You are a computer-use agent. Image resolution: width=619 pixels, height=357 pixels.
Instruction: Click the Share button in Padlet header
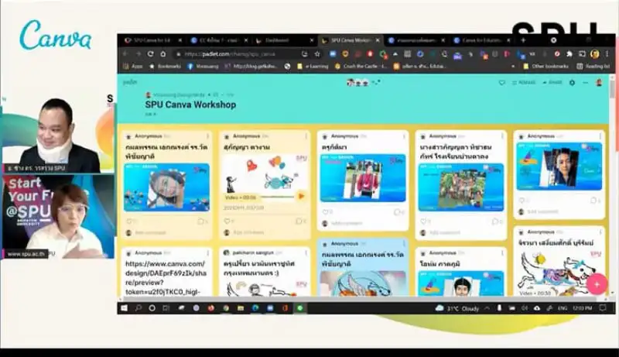[x=553, y=83]
